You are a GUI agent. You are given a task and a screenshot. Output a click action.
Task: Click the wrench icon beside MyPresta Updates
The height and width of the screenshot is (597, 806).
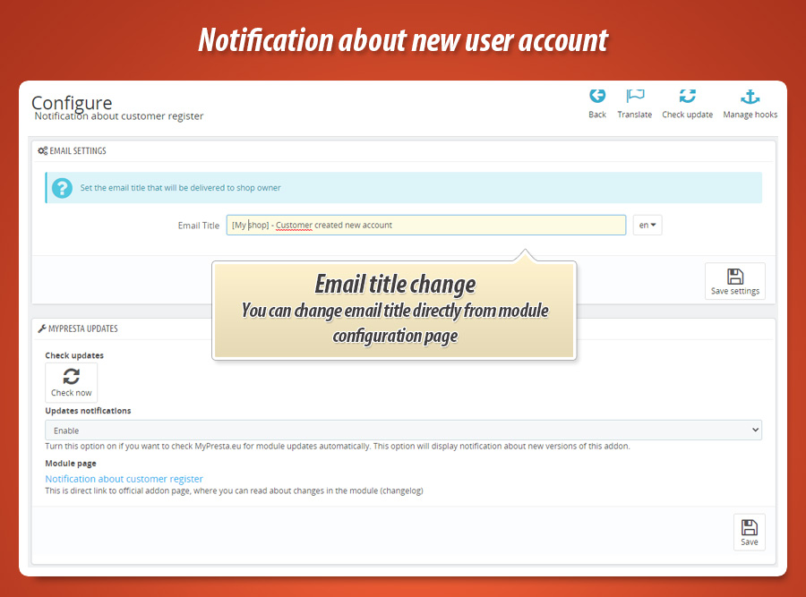[x=42, y=328]
